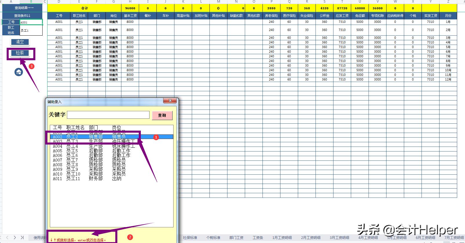Click the 应发工资 column header
The width and height of the screenshot is (465, 243).
pyautogui.click(x=342, y=16)
